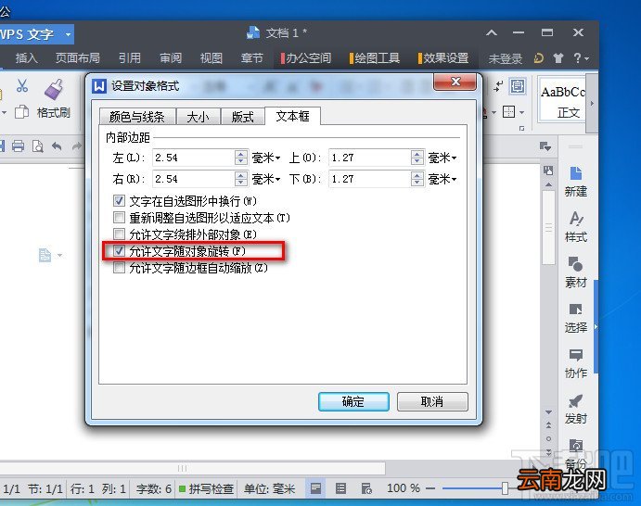The image size is (641, 506).
Task: Click the document icon in page margin
Action: coord(45,255)
